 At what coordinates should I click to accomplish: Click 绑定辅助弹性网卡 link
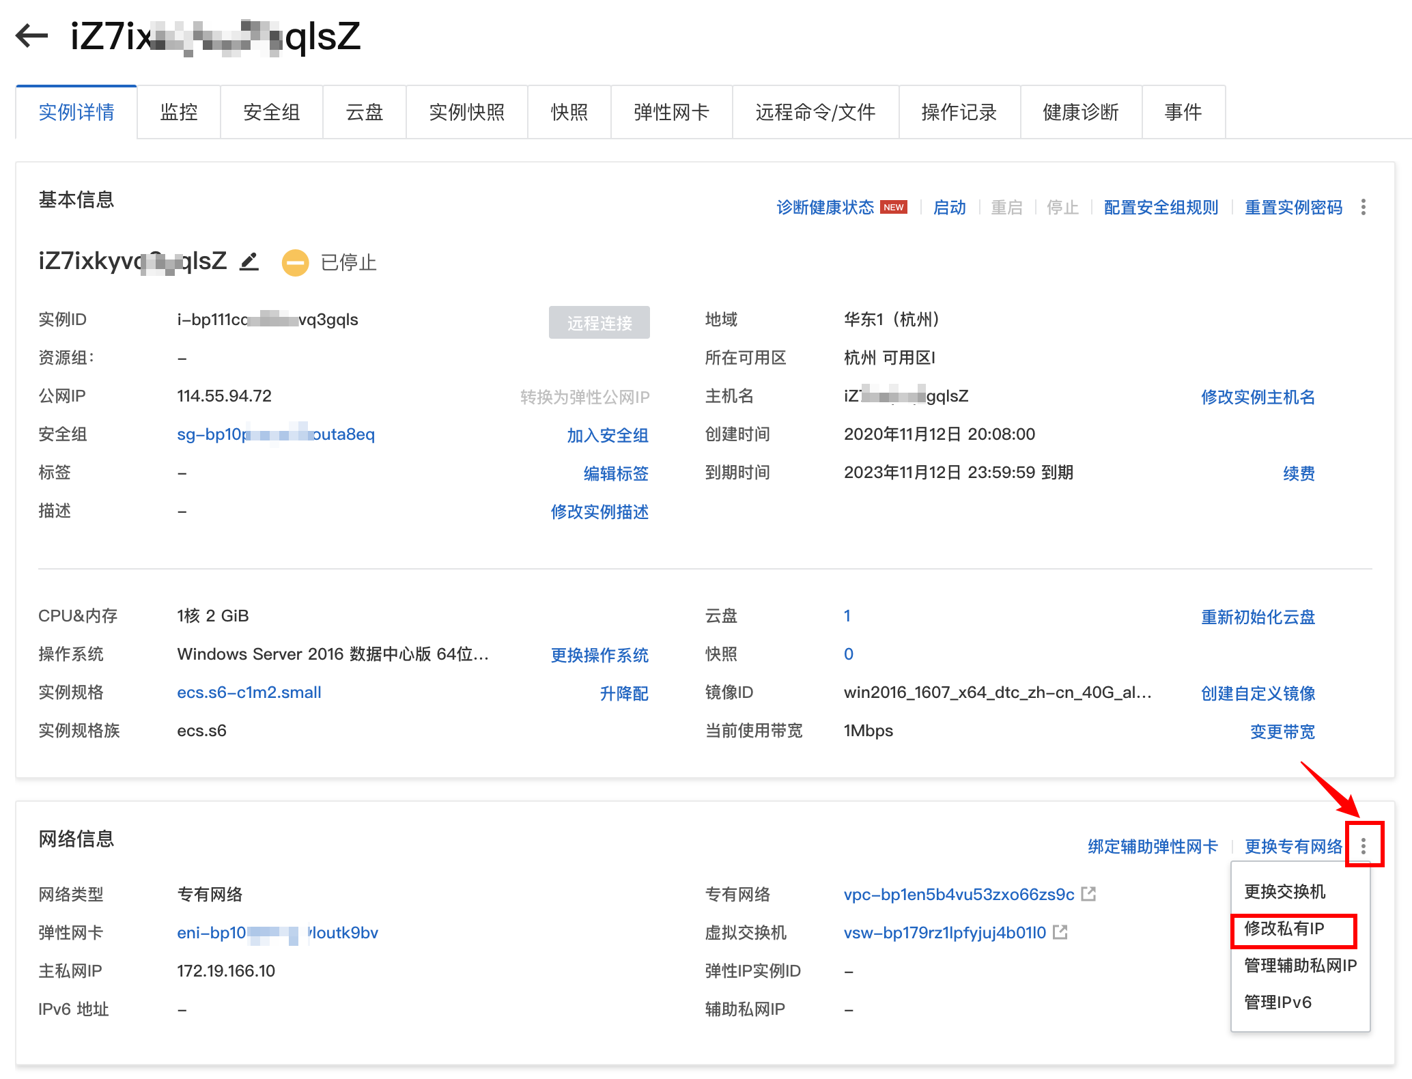(x=1153, y=847)
